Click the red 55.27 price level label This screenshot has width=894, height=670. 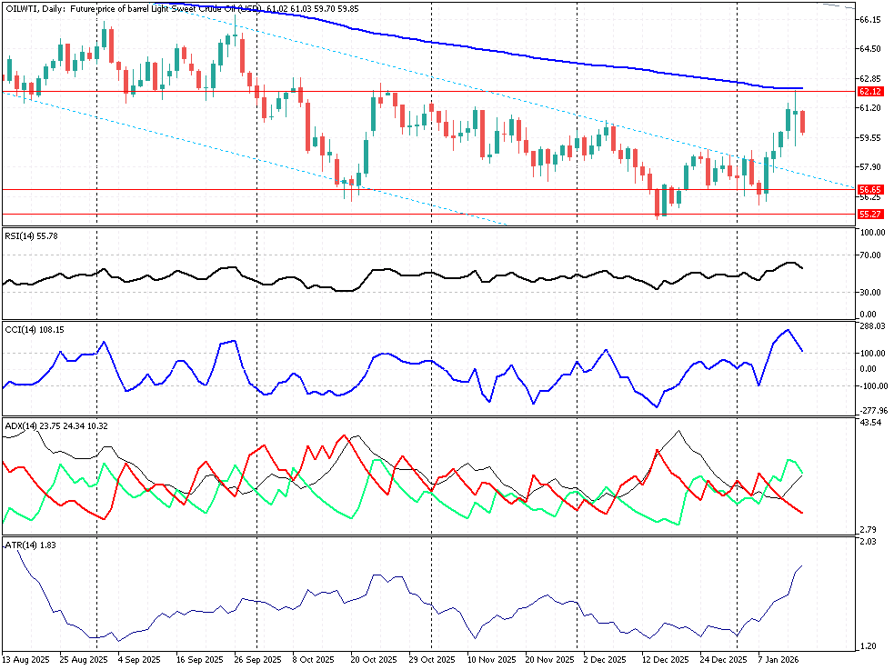[x=869, y=214]
